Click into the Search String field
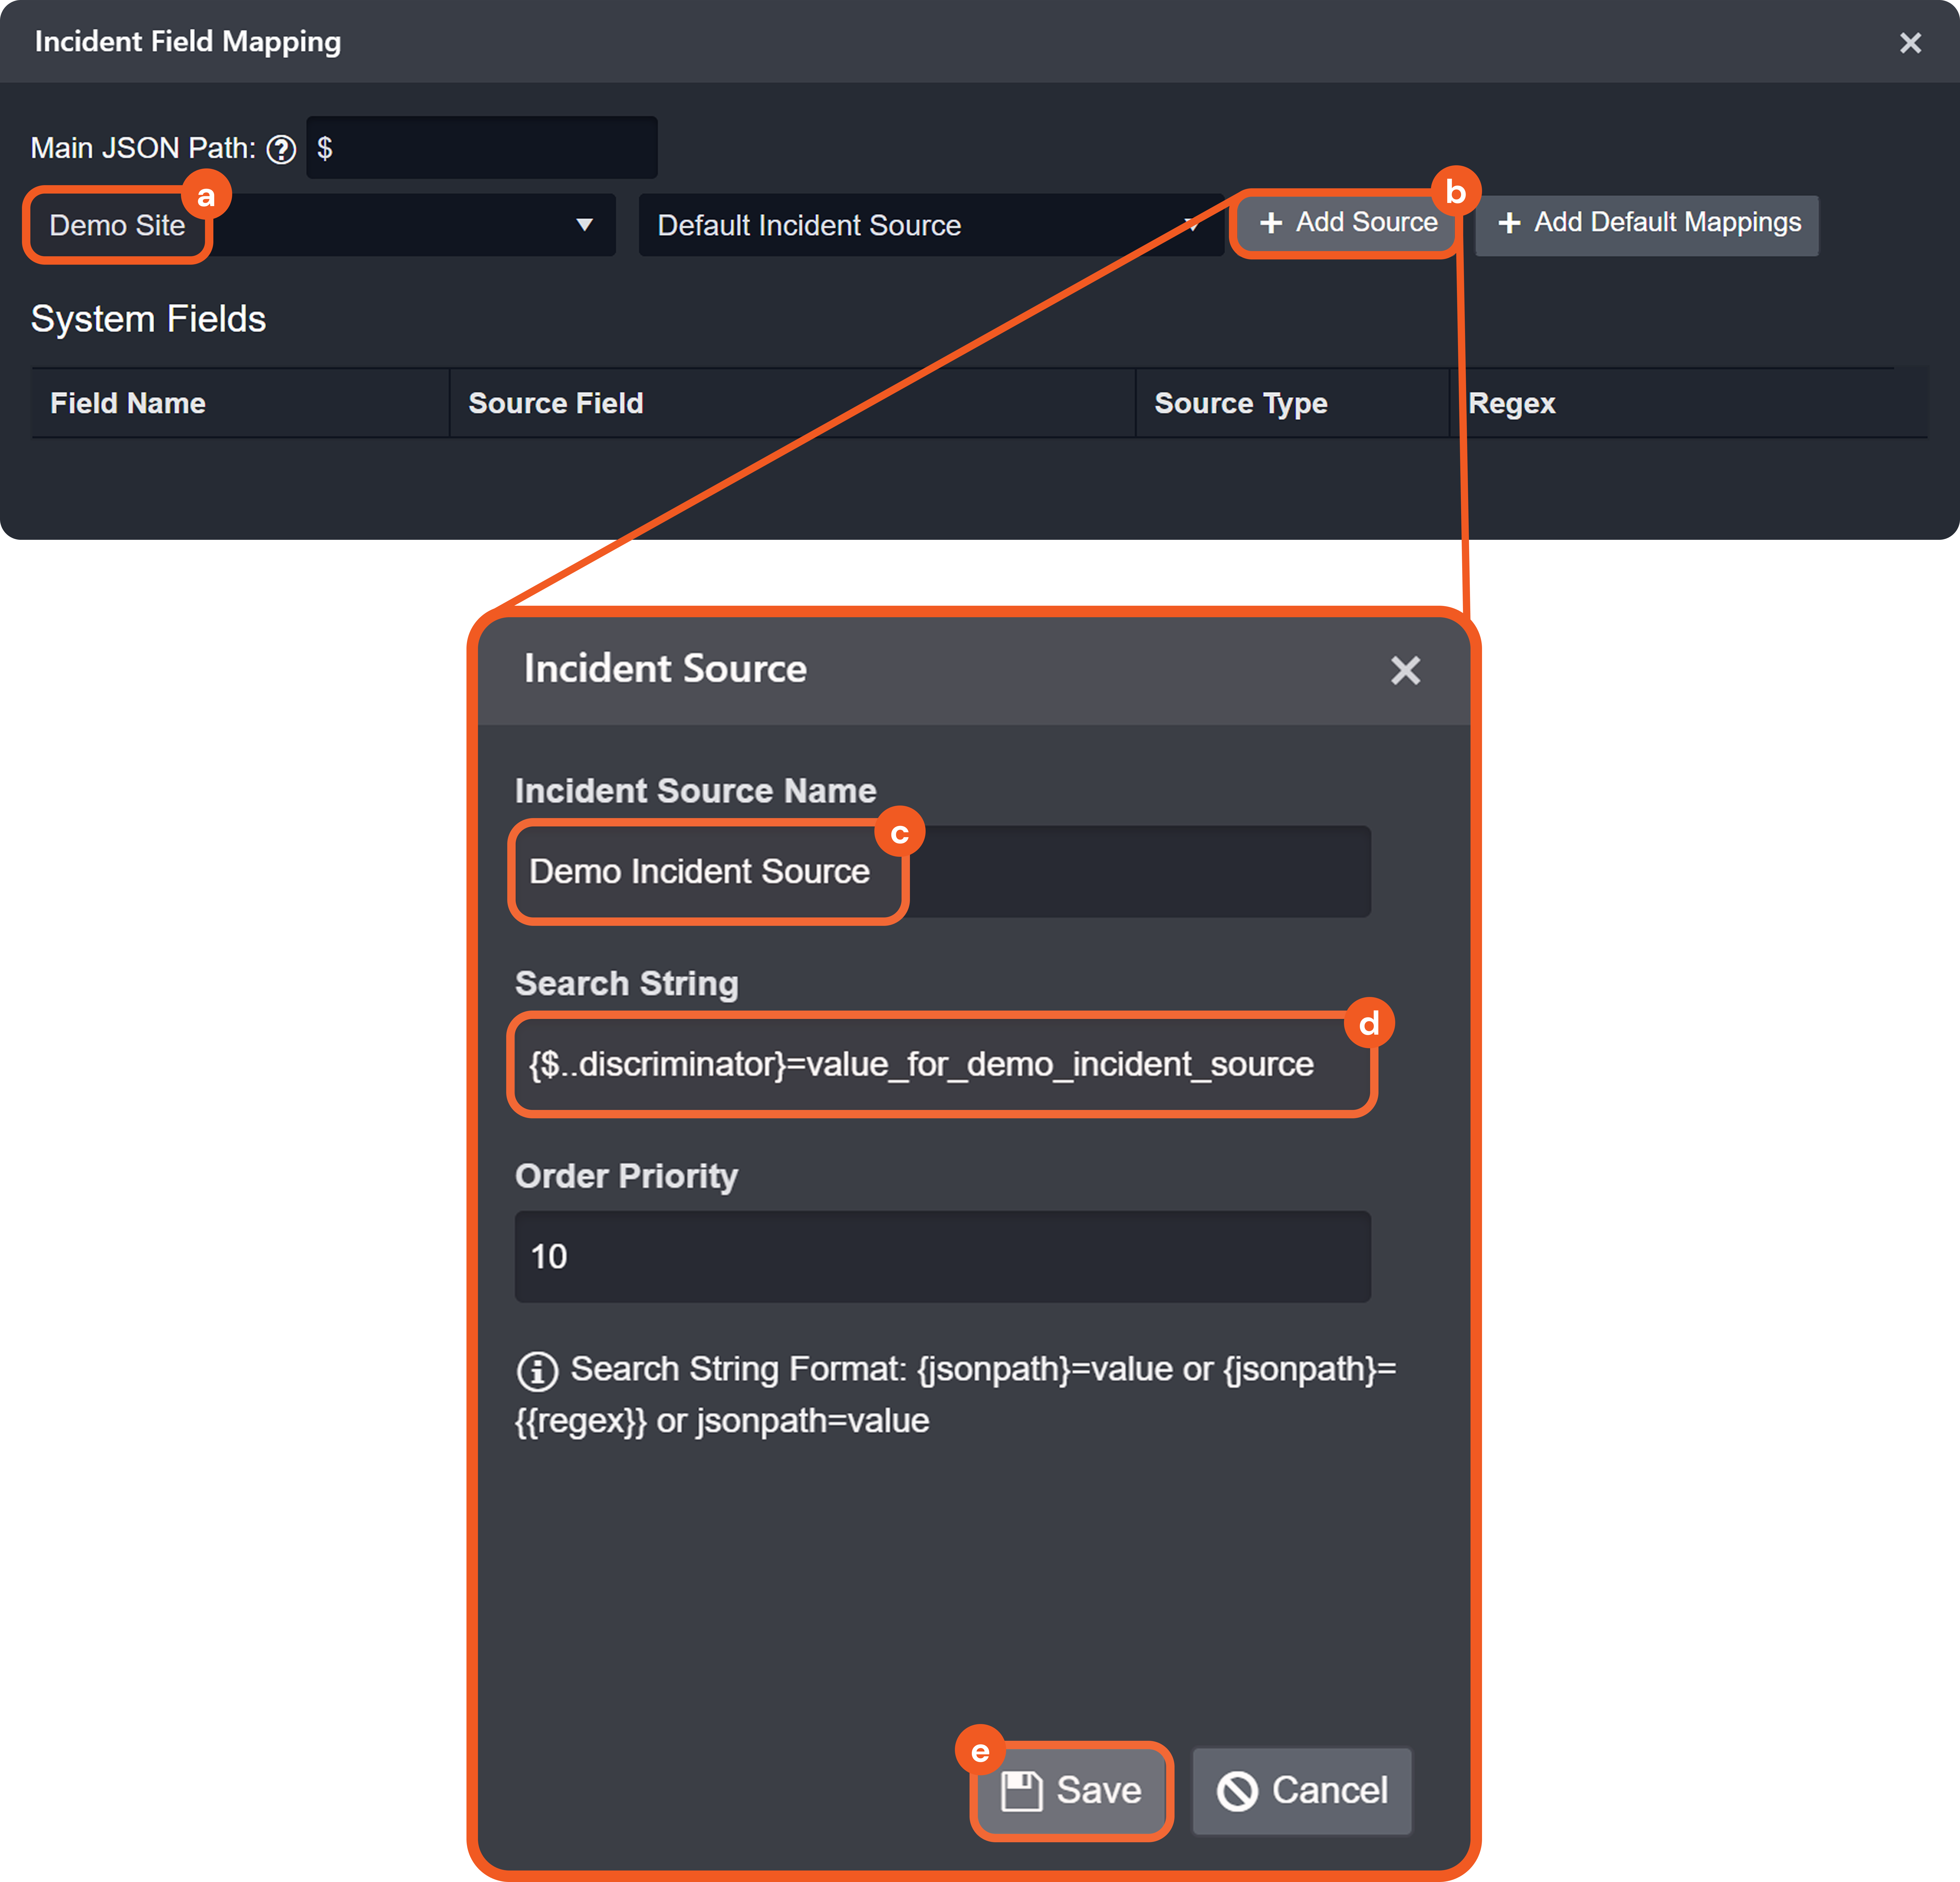The height and width of the screenshot is (1882, 1960). coord(942,1064)
